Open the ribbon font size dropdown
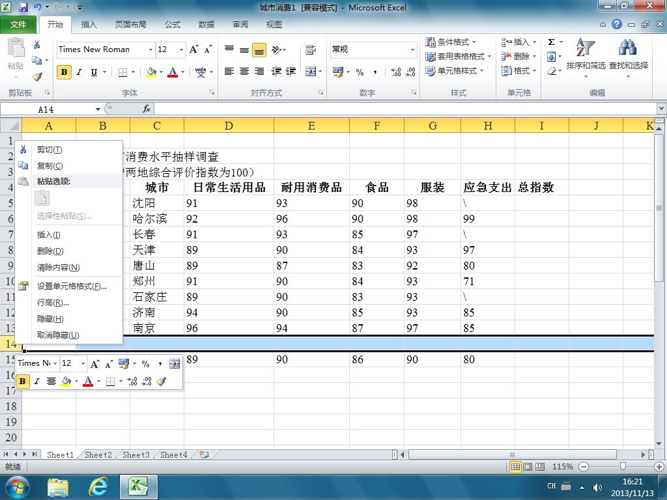Image resolution: width=667 pixels, height=500 pixels. [x=181, y=49]
